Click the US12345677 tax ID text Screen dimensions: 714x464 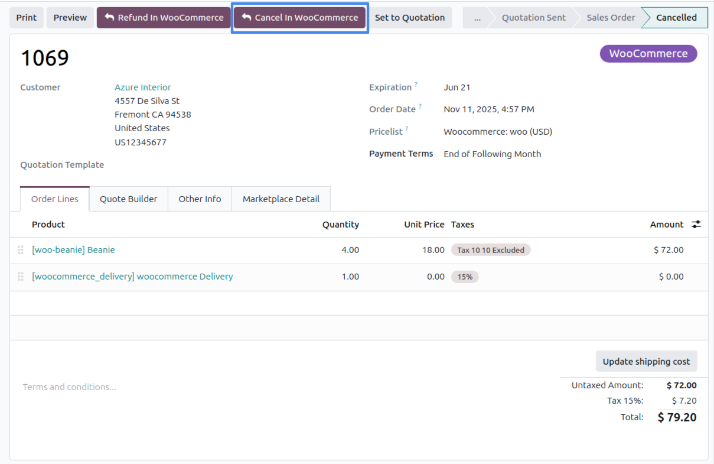(141, 142)
